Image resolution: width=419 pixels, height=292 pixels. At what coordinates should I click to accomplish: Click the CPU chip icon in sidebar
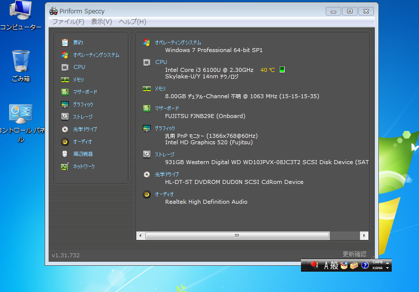pyautogui.click(x=65, y=67)
